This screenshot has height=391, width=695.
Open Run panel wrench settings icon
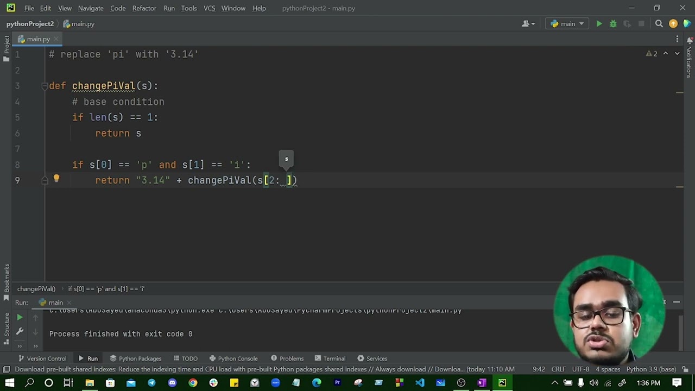(x=20, y=331)
